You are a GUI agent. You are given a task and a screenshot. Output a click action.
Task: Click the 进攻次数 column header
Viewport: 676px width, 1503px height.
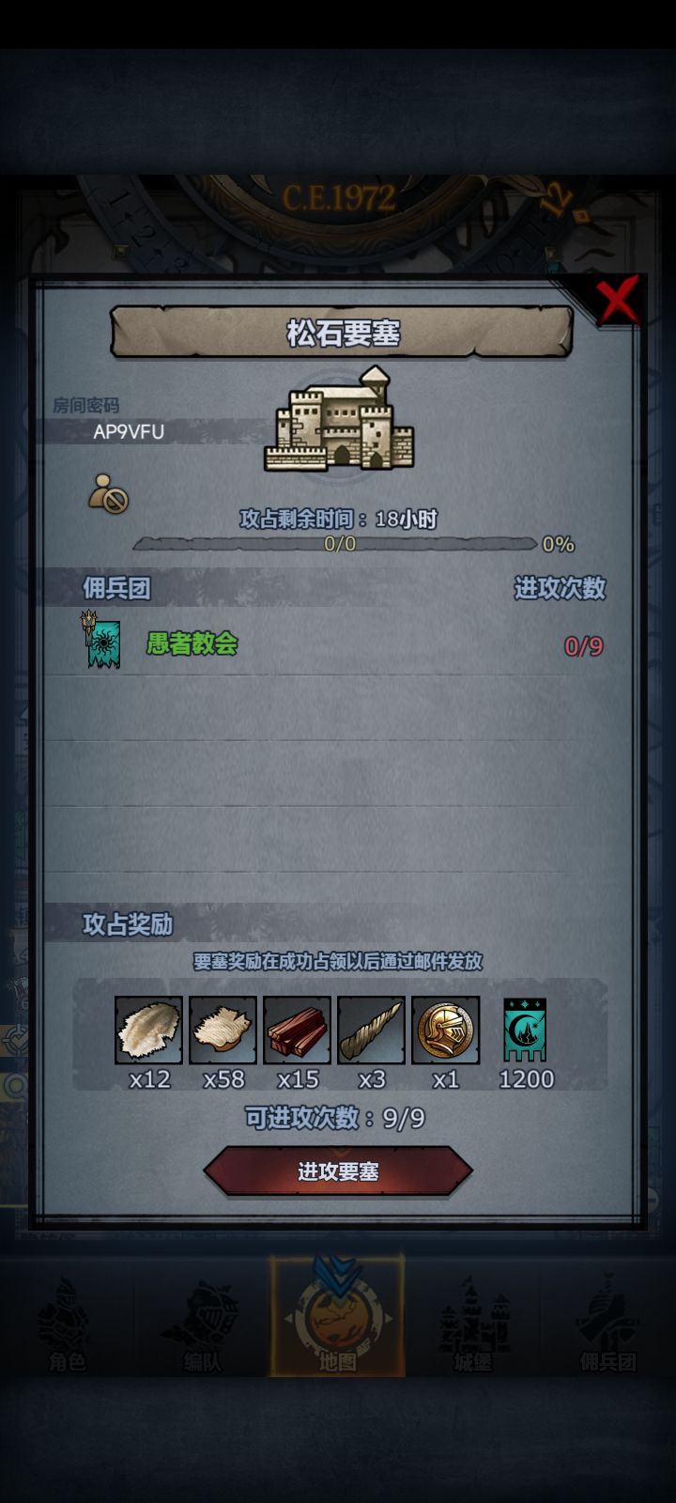[x=560, y=588]
